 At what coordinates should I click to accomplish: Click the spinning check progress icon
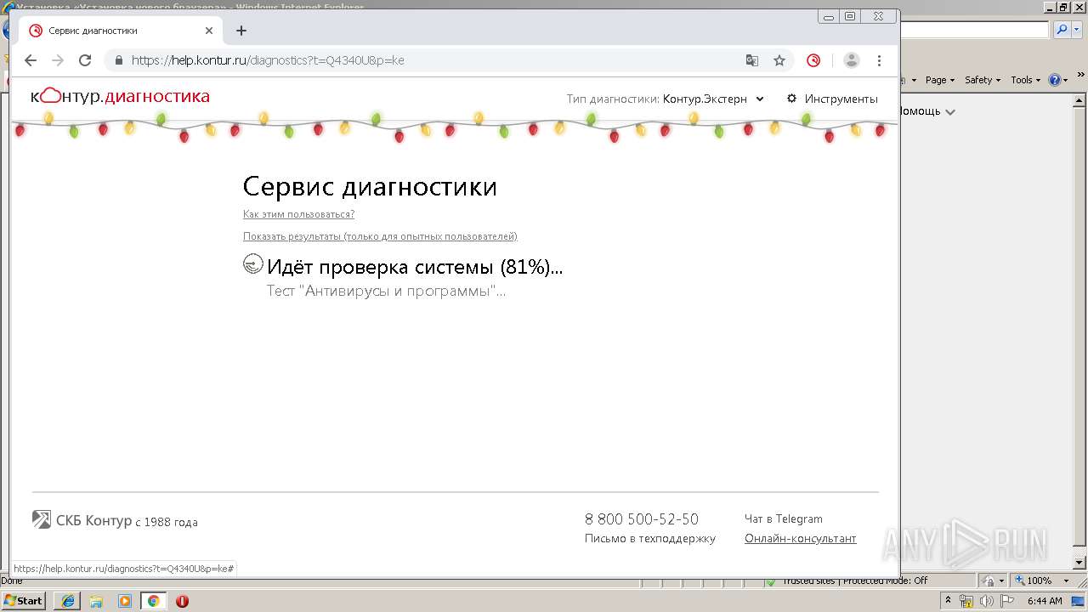click(x=253, y=263)
